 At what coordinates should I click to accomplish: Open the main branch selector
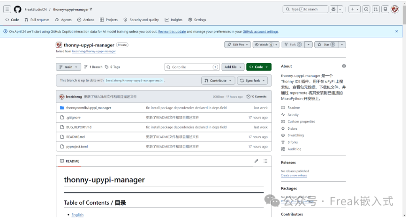pos(68,67)
